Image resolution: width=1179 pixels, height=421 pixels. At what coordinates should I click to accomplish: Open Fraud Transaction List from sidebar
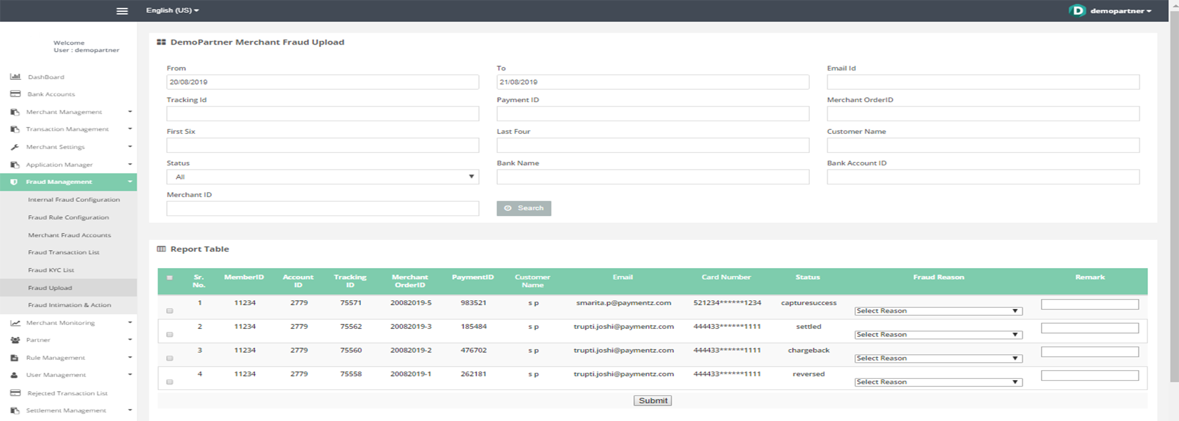pos(64,253)
